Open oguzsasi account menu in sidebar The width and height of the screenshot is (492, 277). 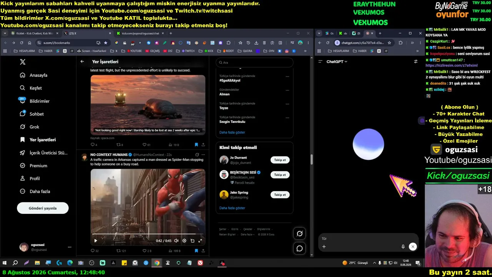[x=45, y=247]
